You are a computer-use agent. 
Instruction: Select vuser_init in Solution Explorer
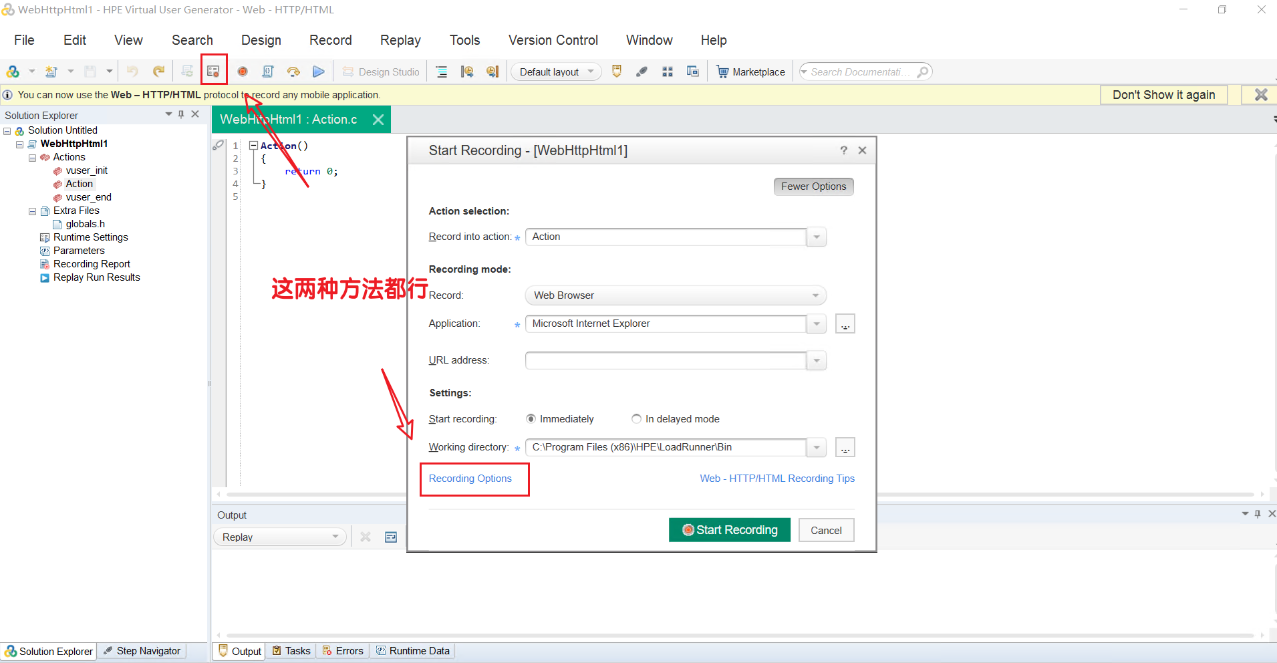pos(86,170)
